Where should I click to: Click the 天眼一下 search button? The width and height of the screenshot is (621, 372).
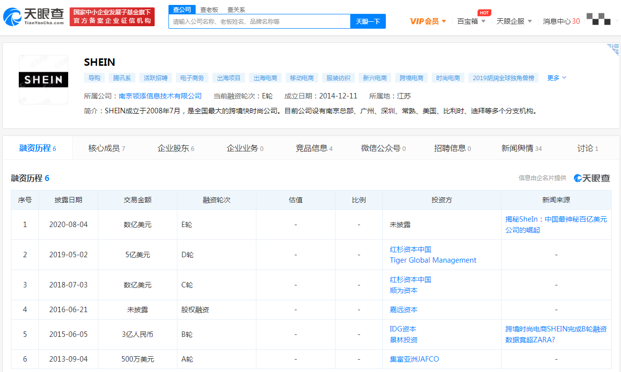pyautogui.click(x=368, y=21)
